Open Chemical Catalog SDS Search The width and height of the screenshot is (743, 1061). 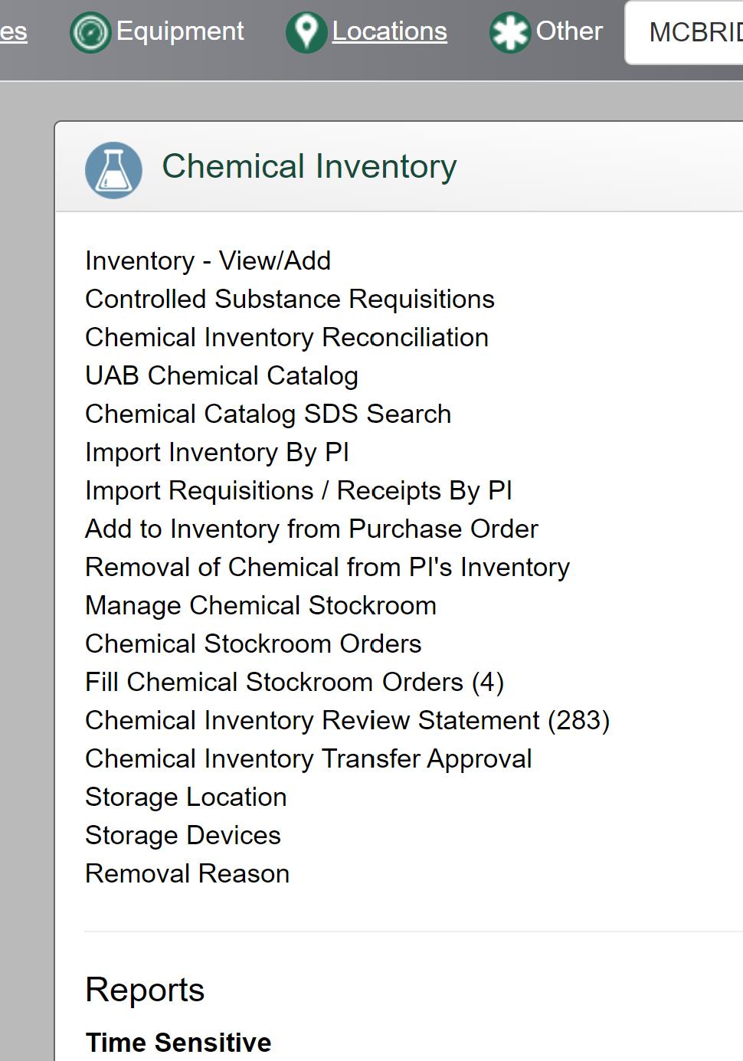(268, 414)
